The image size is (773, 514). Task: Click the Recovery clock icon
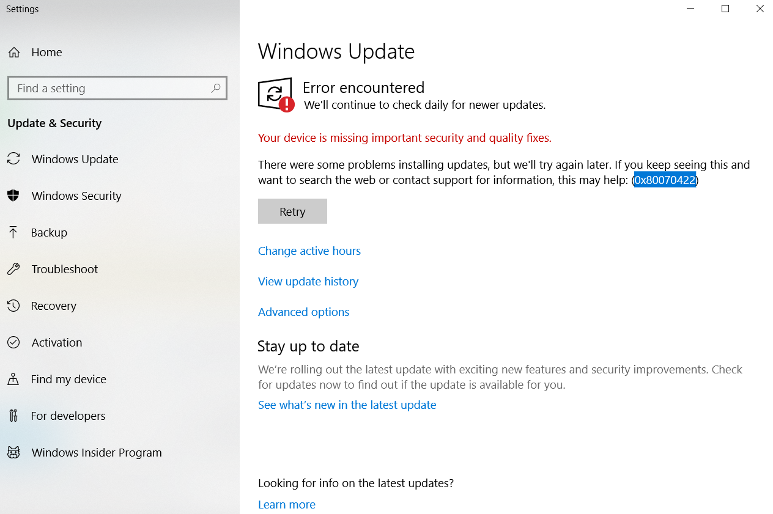click(13, 306)
